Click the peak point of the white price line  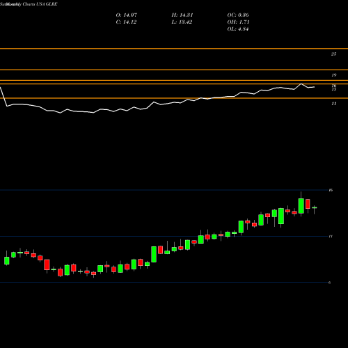pos(301,84)
